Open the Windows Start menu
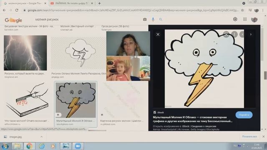 tap(5, 146)
